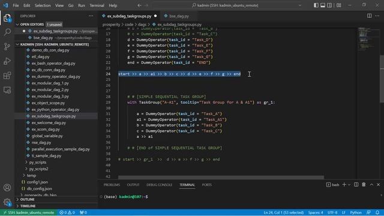Viewport: 384px width, 216px height.
Task: Open the bash terminal instance label
Action: coord(333,185)
